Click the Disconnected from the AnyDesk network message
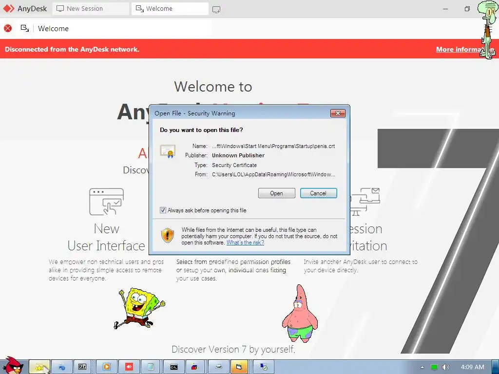Screen dimensions: 499x374 point(72,49)
